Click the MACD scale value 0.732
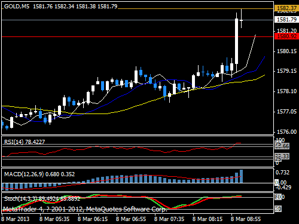 (x=282, y=173)
